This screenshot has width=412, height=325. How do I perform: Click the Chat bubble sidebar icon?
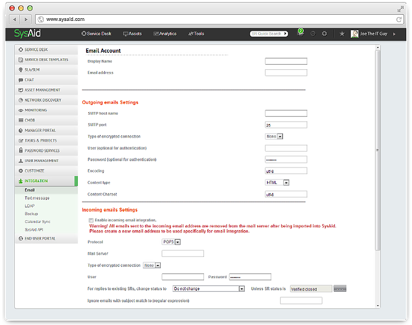point(21,80)
